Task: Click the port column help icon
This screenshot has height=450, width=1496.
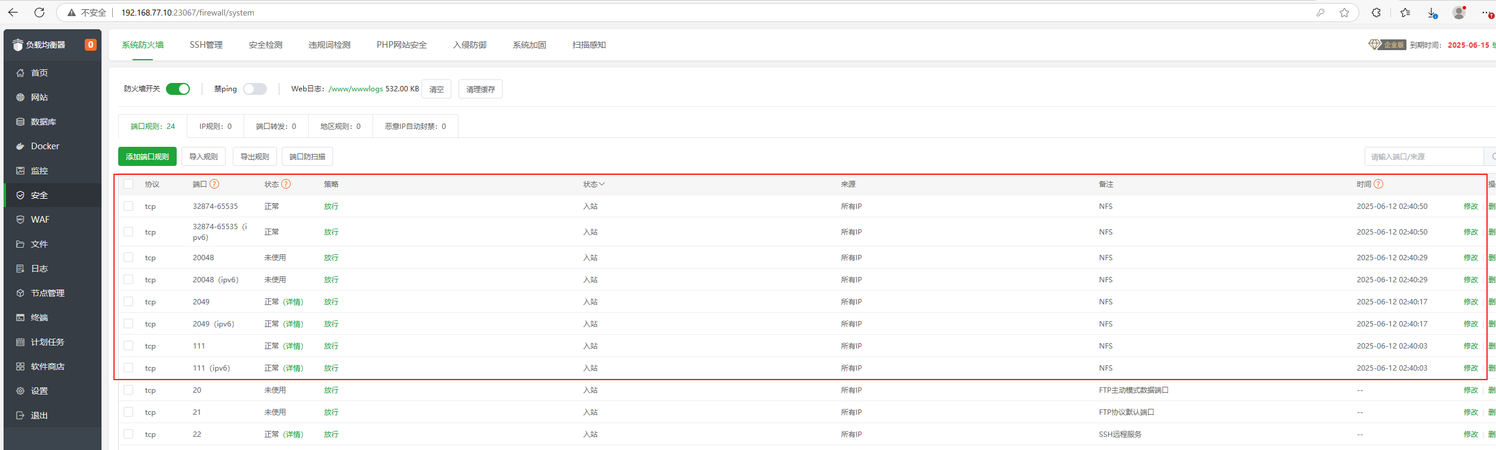Action: (x=214, y=184)
